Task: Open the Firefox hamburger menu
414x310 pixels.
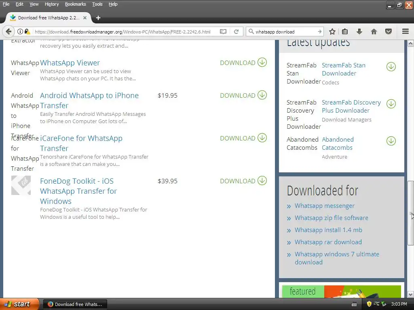Action: tap(406, 31)
